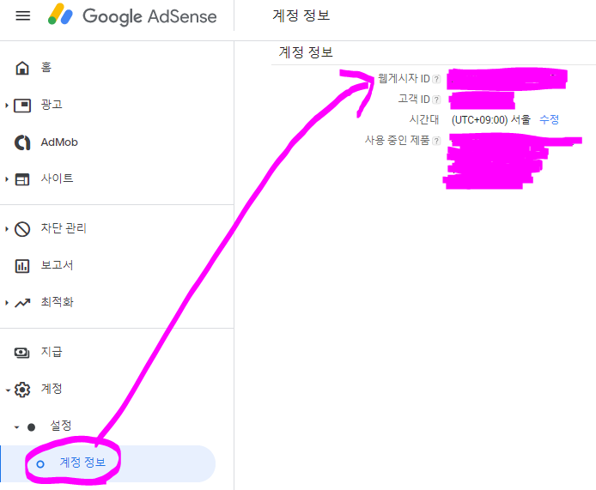The width and height of the screenshot is (596, 490).
Task: Click the ads (광고) icon
Action: click(22, 106)
